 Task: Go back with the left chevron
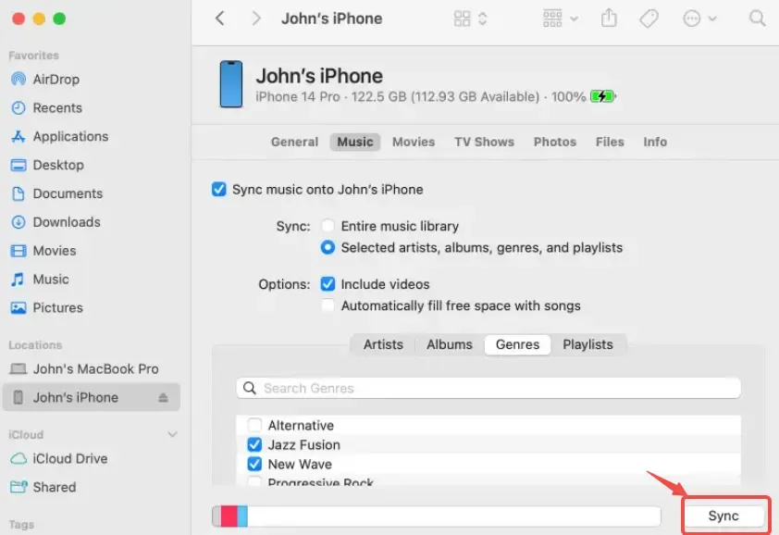coord(219,19)
